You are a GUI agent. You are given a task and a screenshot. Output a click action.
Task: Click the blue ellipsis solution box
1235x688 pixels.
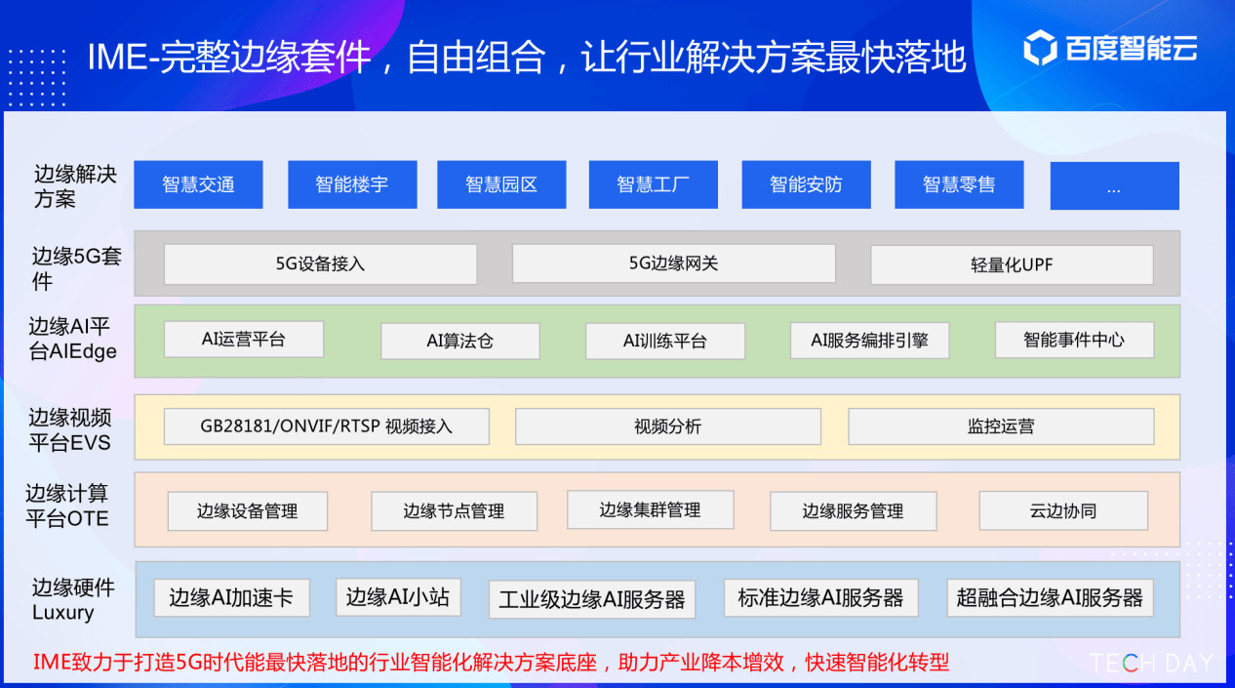click(1115, 185)
